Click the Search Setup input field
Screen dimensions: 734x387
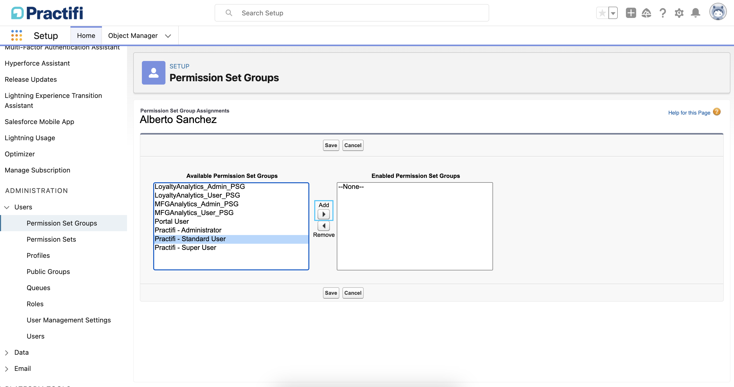[352, 13]
